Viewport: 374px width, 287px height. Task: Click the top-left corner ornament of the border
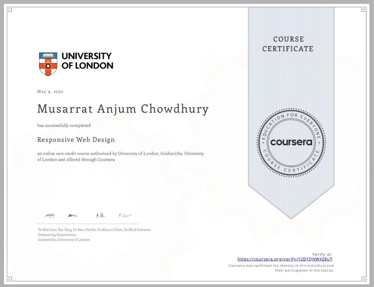pos(9,9)
